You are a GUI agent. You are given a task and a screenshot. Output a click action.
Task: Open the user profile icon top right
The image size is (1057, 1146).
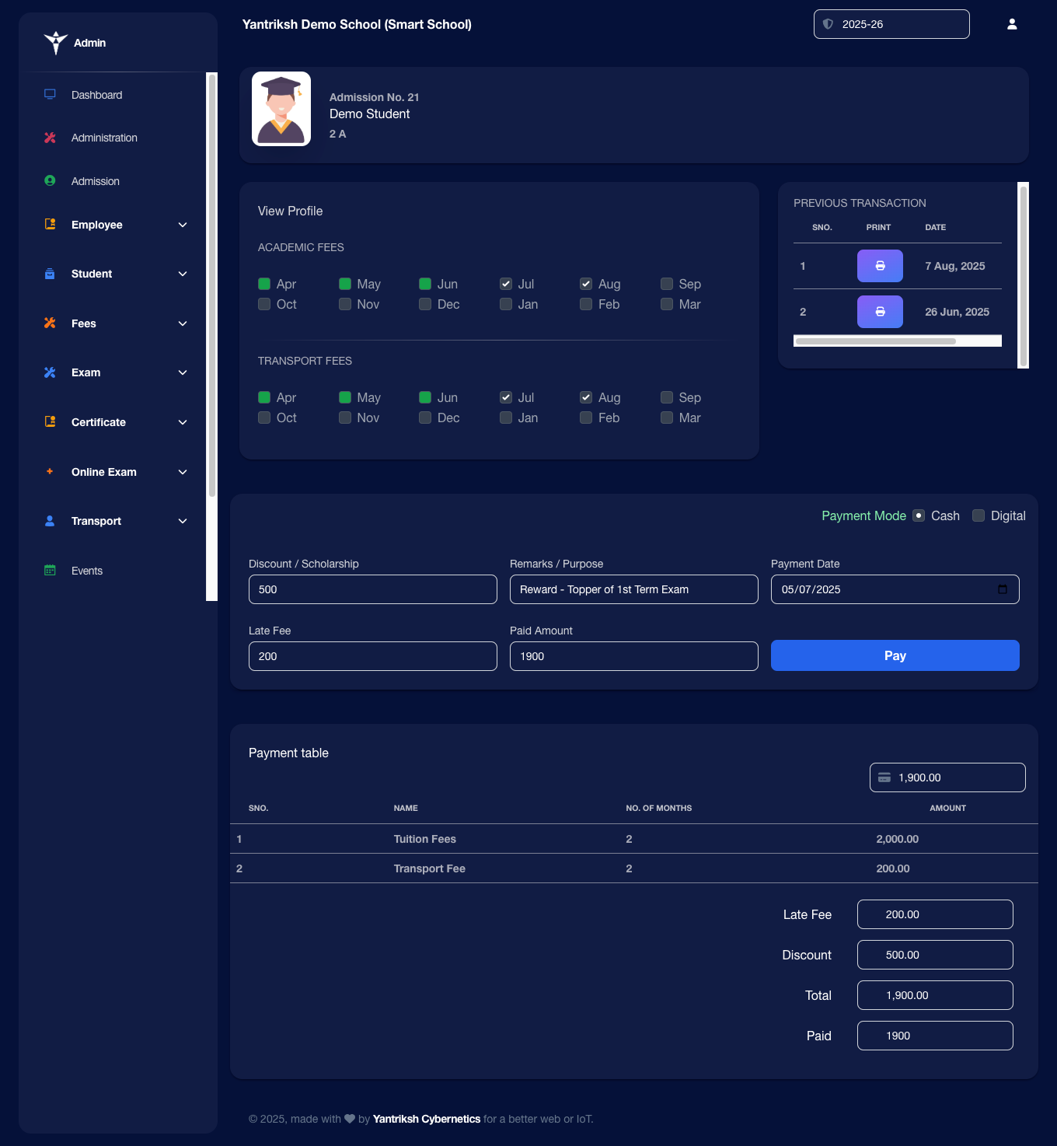pos(1012,23)
